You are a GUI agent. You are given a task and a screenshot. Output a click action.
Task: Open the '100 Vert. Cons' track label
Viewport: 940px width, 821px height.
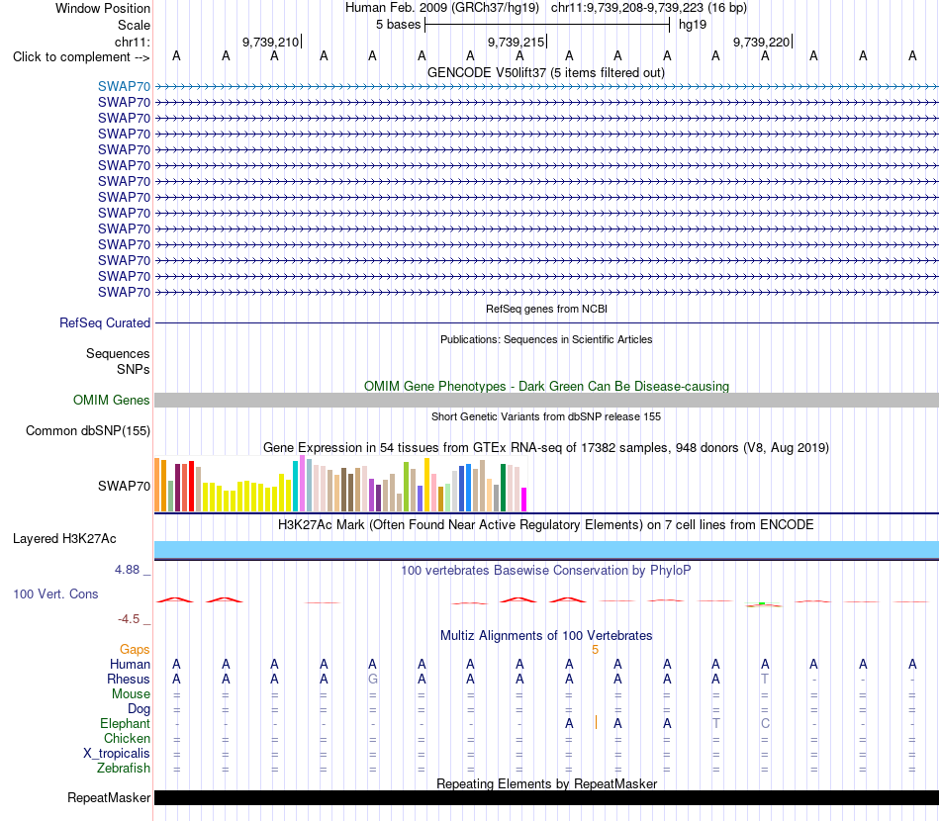click(x=55, y=593)
